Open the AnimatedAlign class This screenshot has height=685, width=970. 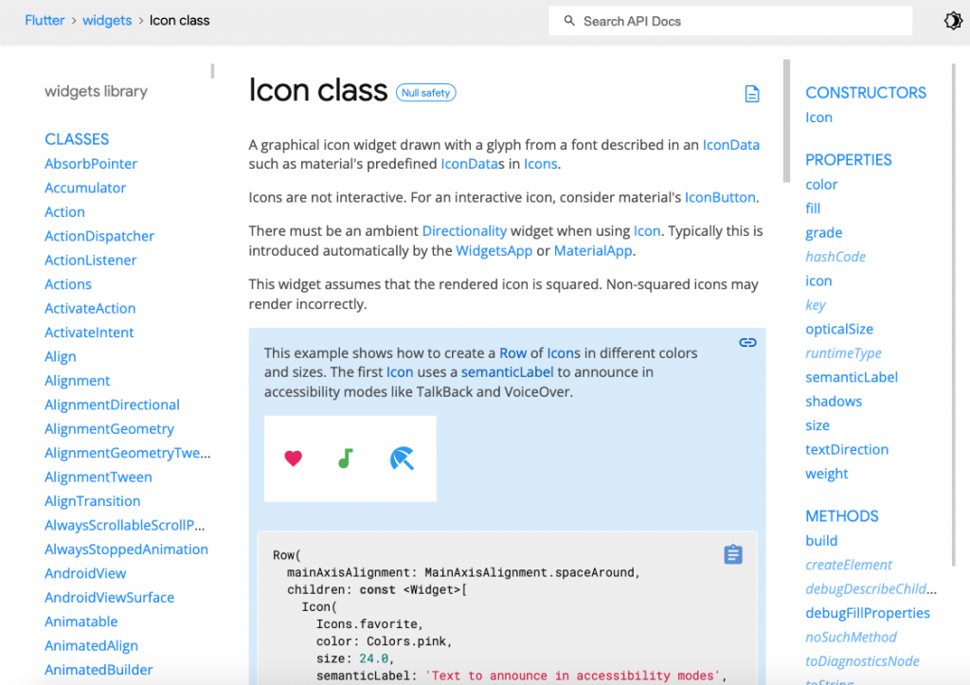[91, 647]
